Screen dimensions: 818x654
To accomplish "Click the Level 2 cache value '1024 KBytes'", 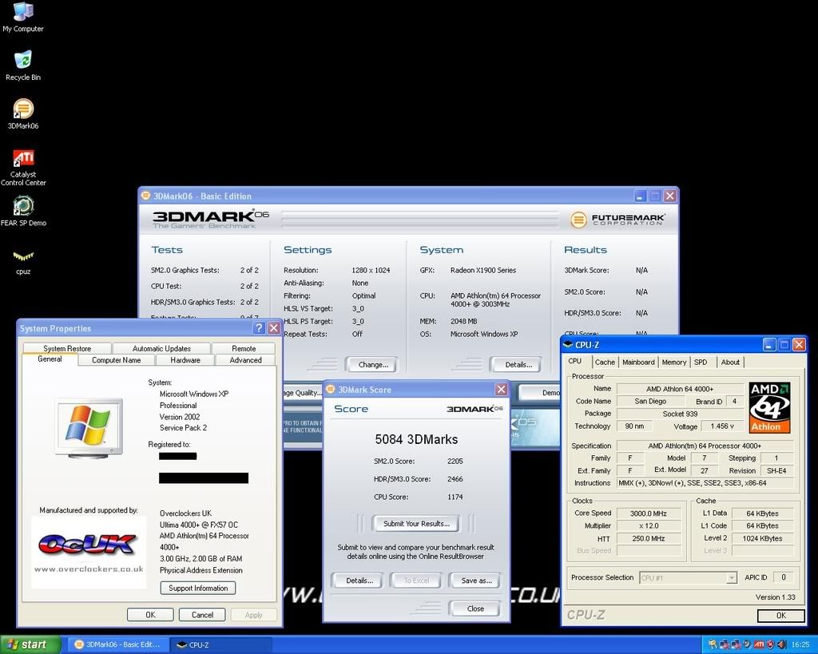I will coord(762,538).
